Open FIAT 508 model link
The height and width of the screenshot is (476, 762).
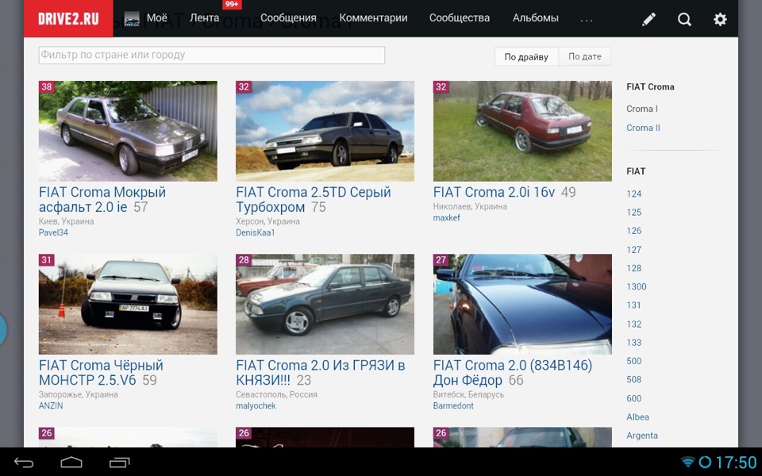pos(633,379)
